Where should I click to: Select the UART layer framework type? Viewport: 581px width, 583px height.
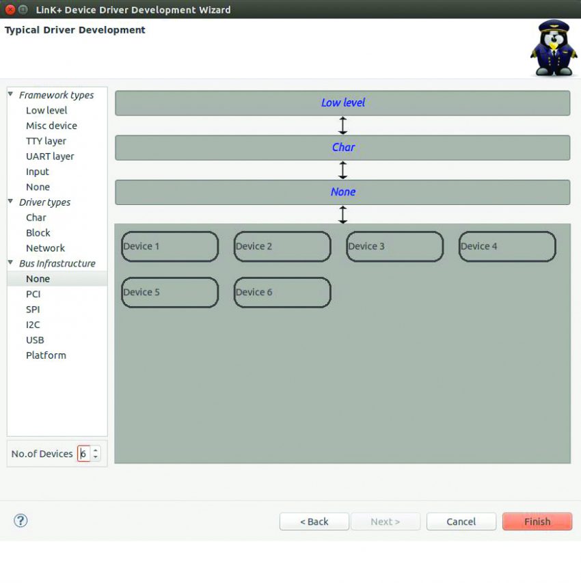[49, 156]
